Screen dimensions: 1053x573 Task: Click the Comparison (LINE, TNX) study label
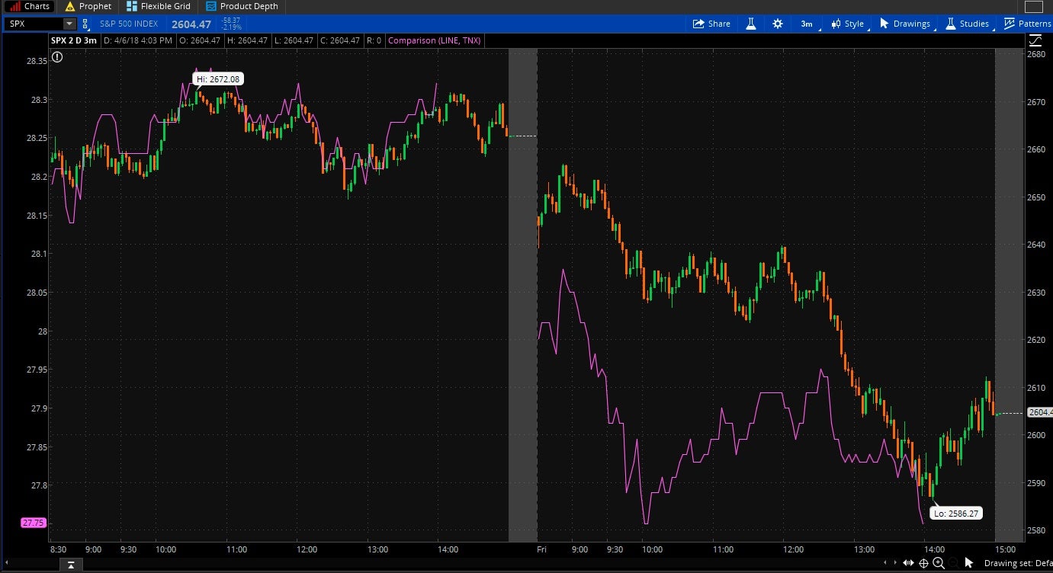click(x=435, y=40)
